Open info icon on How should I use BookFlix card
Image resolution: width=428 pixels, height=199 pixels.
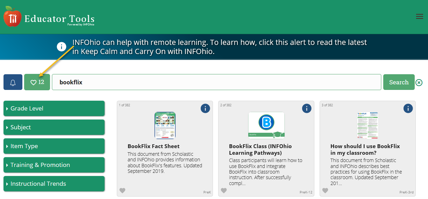click(x=408, y=108)
